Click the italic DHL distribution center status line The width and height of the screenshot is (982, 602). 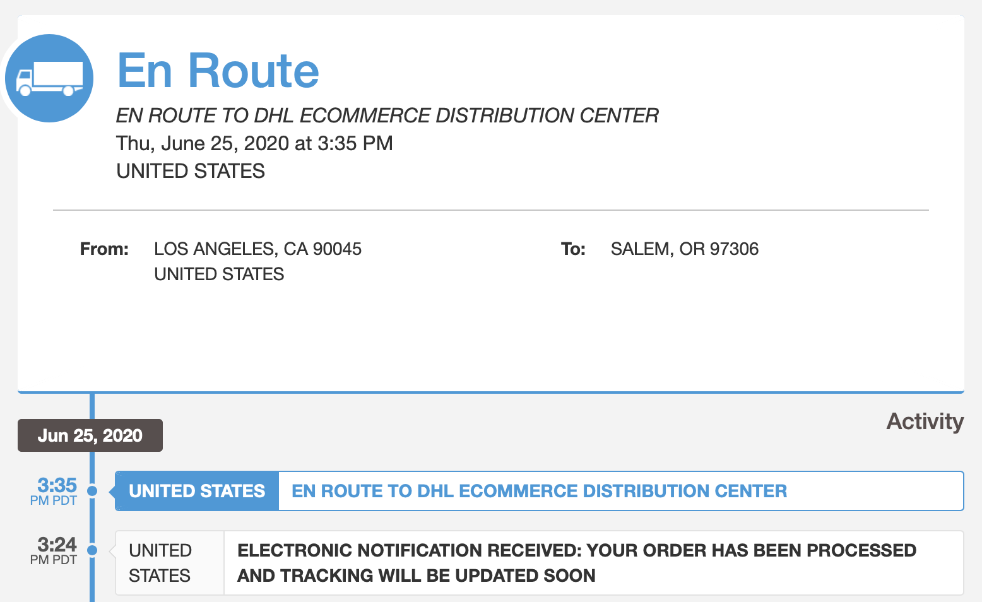[x=387, y=115]
